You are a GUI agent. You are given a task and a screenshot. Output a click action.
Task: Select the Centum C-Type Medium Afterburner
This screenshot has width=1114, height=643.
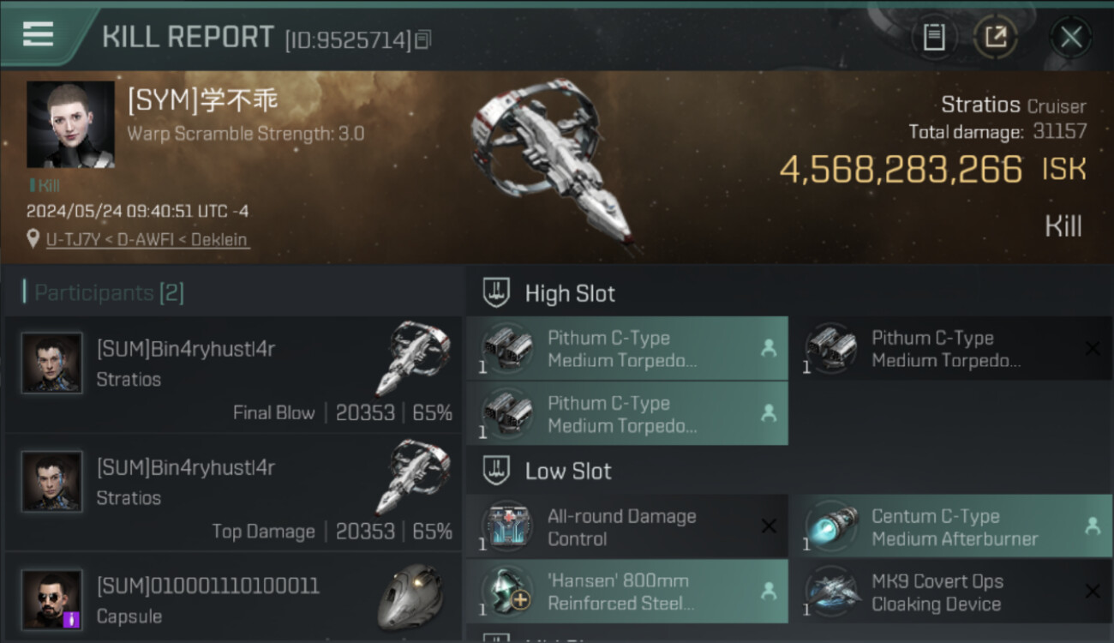point(954,527)
